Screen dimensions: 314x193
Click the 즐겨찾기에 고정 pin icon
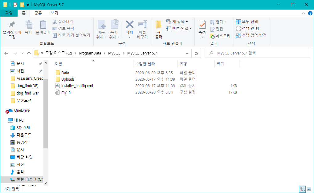12,25
